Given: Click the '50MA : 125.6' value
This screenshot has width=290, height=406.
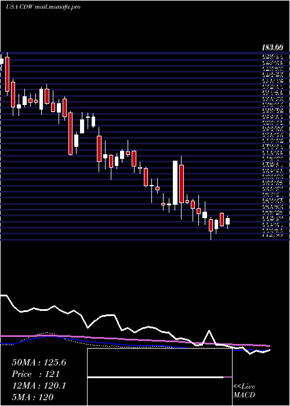Looking at the screenshot, I should tap(39, 362).
